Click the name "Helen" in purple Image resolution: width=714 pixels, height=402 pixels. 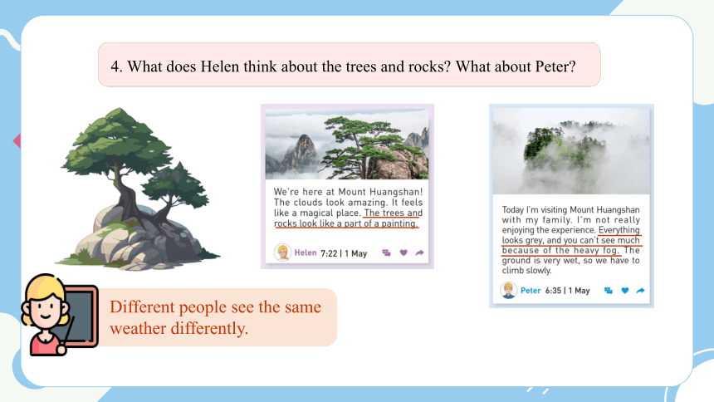[305, 252]
